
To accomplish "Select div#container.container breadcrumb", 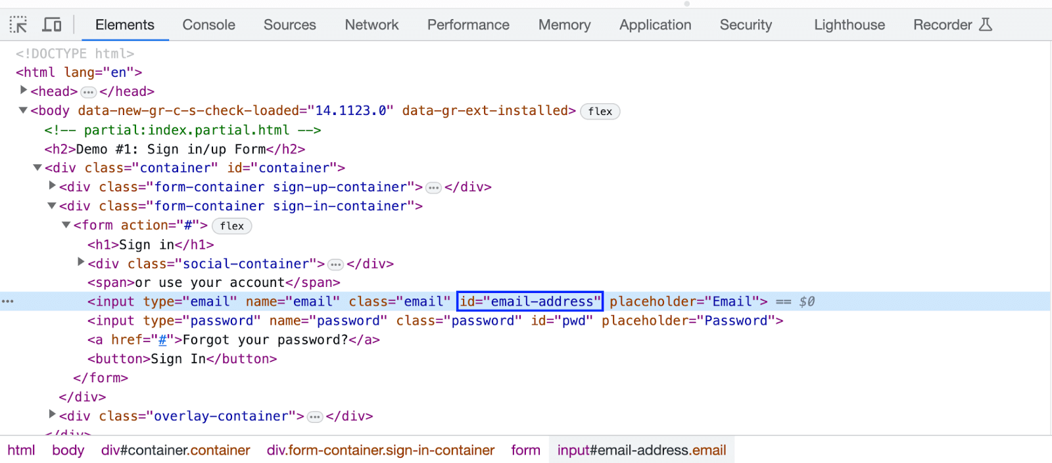I will click(176, 451).
